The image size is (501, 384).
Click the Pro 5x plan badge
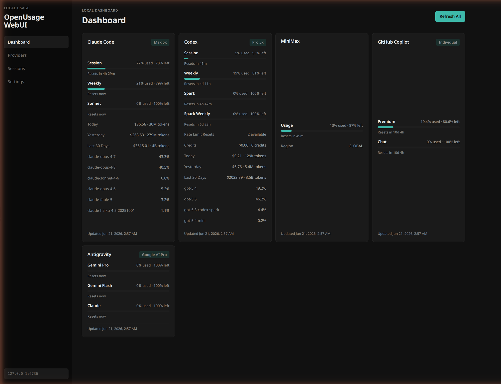pos(258,42)
